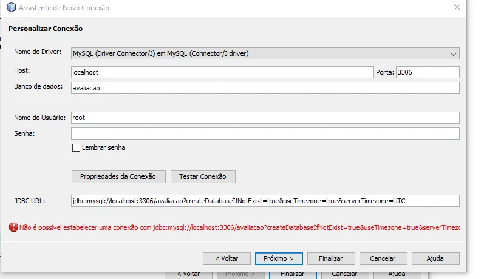Click into the JDBC URL text field
Image resolution: width=484 pixels, height=279 pixels.
tap(265, 201)
